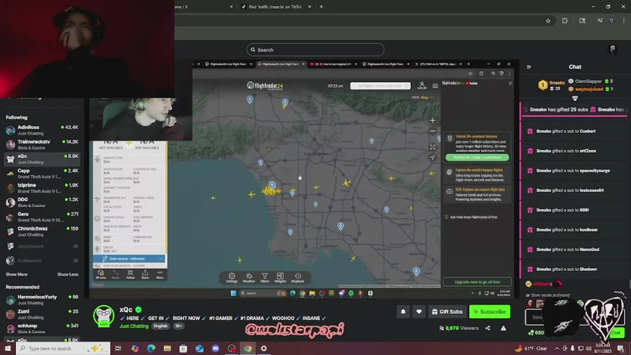Screen dimensions: 631x355
Task: Open the Weather tool on Flightradar24 map
Action: [249, 278]
